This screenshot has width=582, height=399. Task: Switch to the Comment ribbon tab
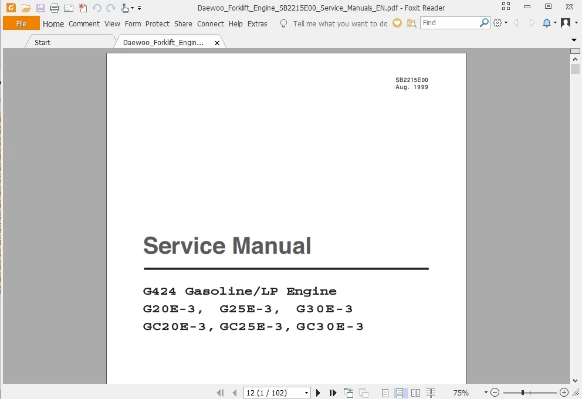[x=84, y=24]
